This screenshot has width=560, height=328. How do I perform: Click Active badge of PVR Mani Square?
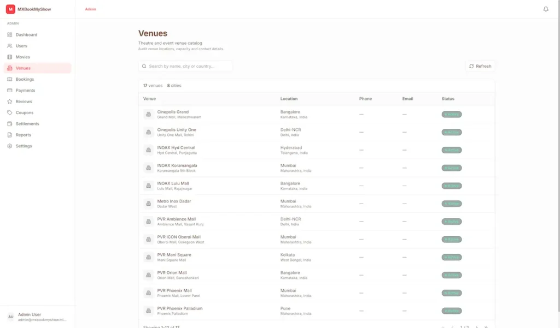pos(451,257)
